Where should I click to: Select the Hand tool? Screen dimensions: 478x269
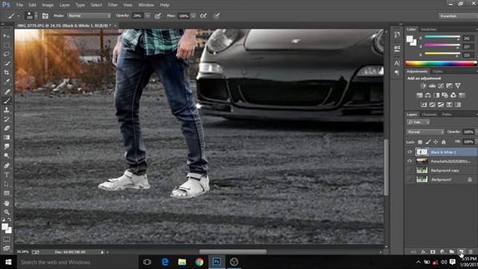(x=7, y=203)
